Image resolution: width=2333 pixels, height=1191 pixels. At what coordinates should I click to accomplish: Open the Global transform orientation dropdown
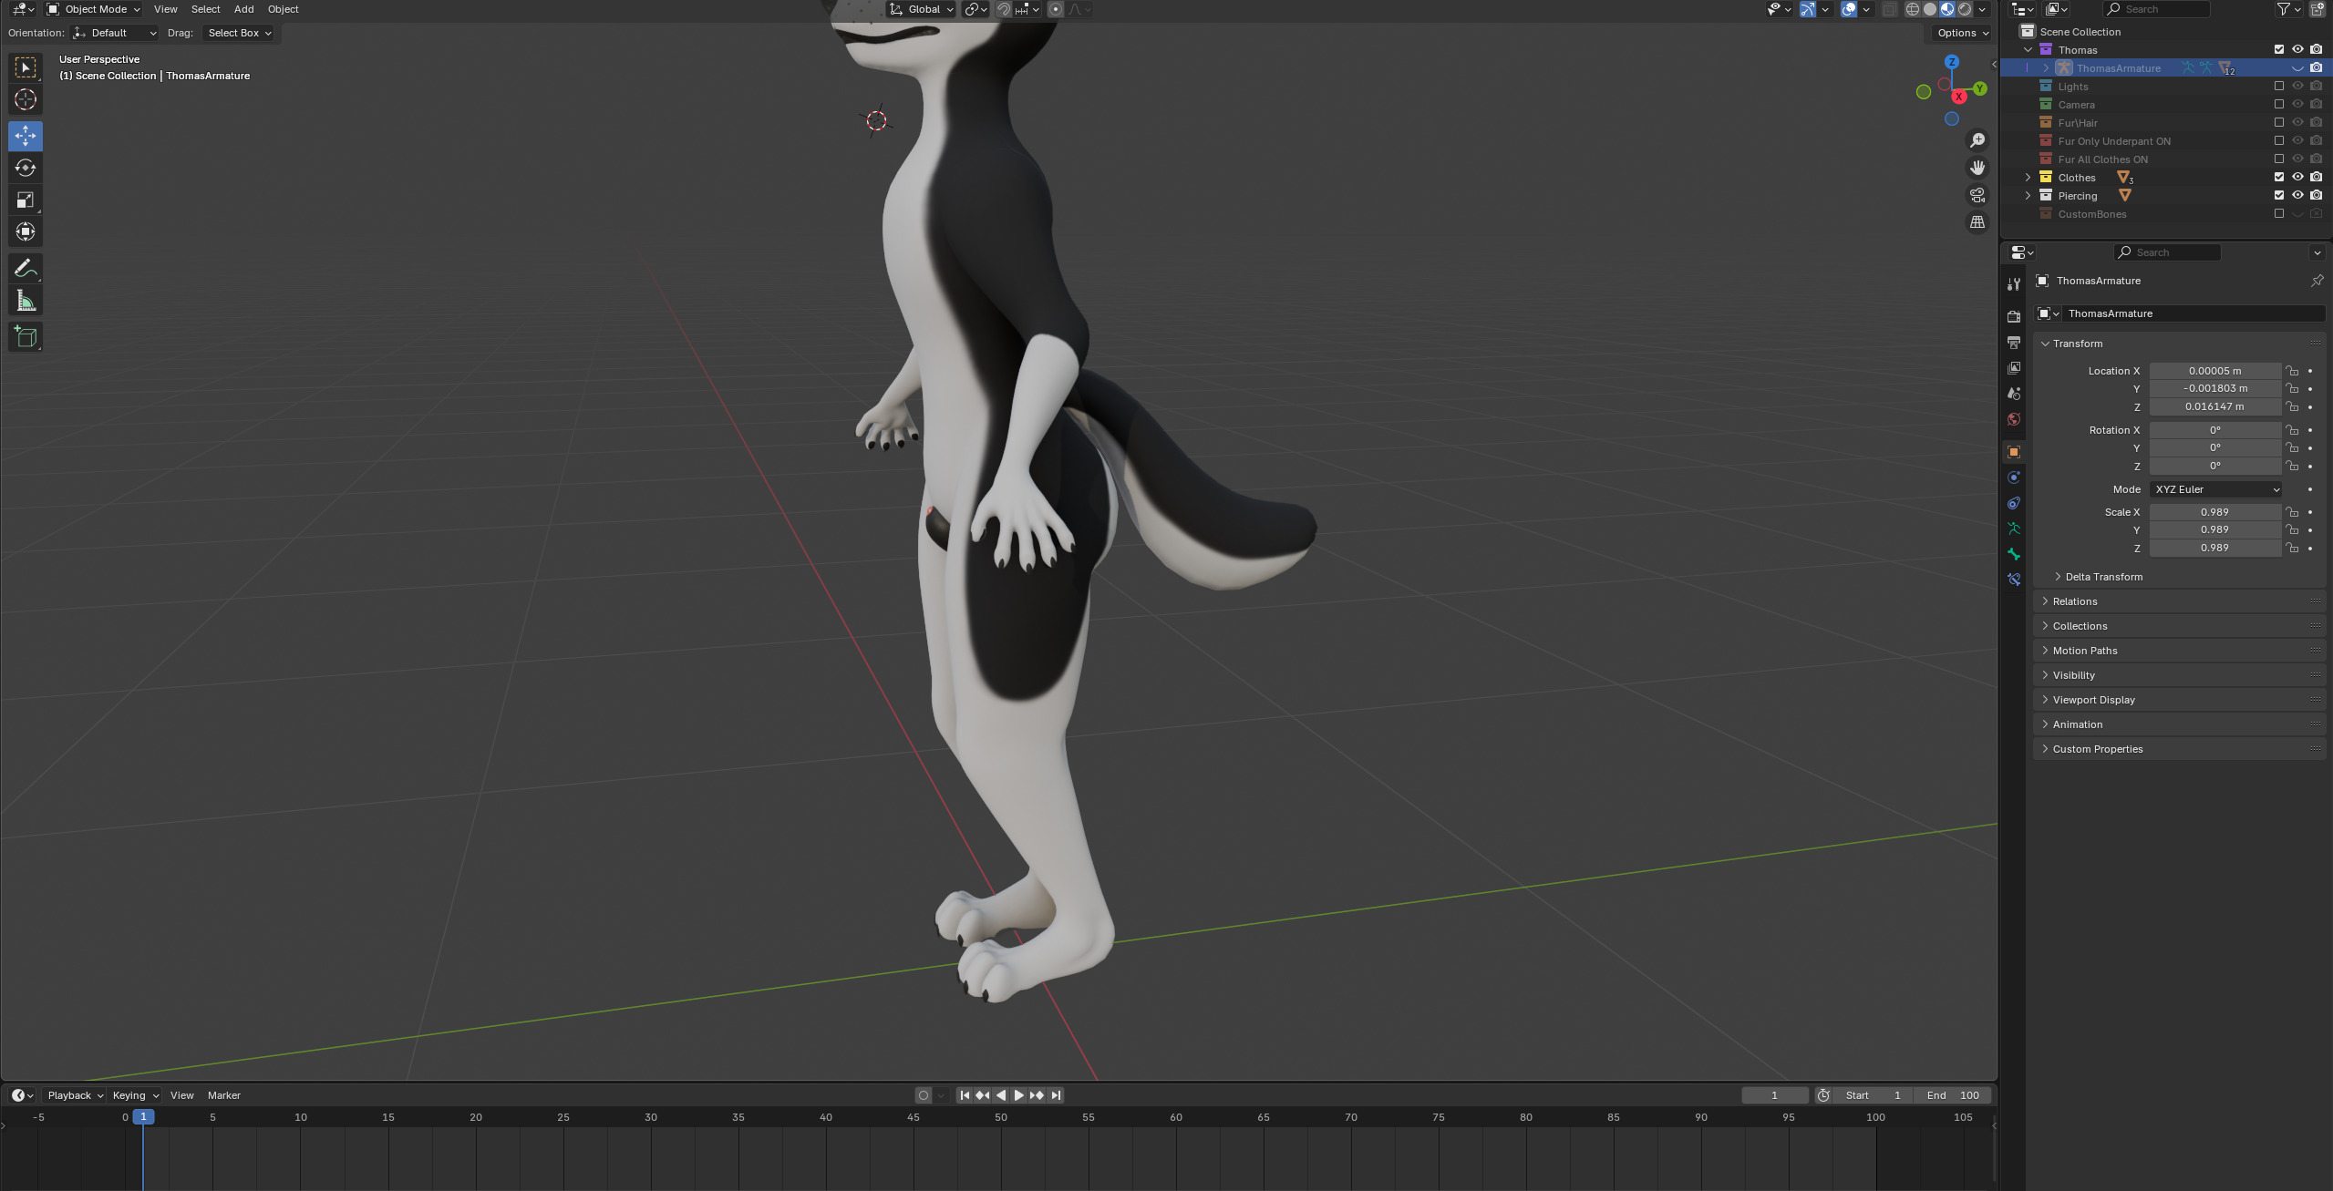[922, 9]
